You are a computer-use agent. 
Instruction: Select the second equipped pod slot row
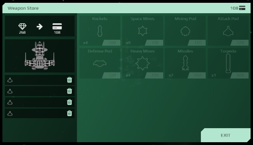tap(40, 91)
